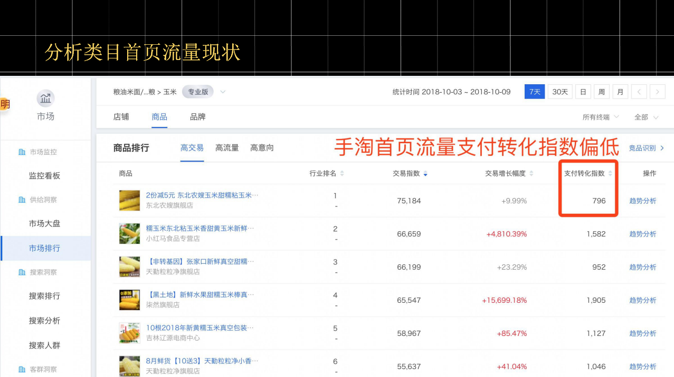The height and width of the screenshot is (377, 674).
Task: Click the +4,810.39% growth value
Action: (x=507, y=234)
